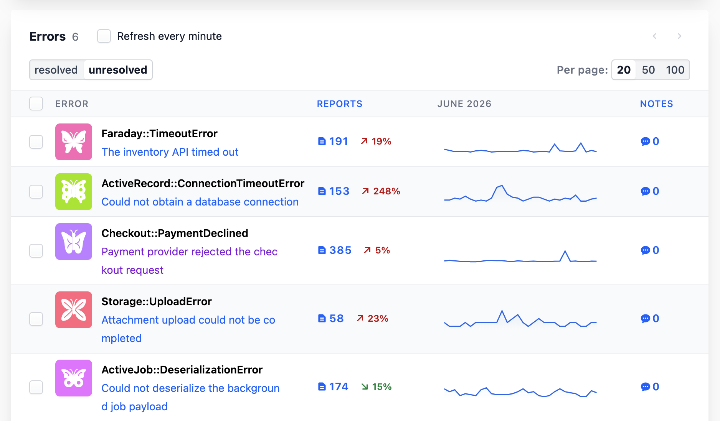
Task: Open the Storage::UploadError error title
Action: tap(156, 301)
